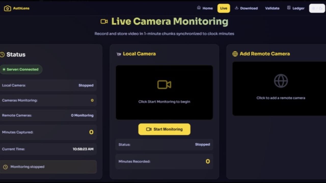Viewport: 326px width, 183px height.
Task: Click the AuthLens camera logo icon
Action: 7,8
